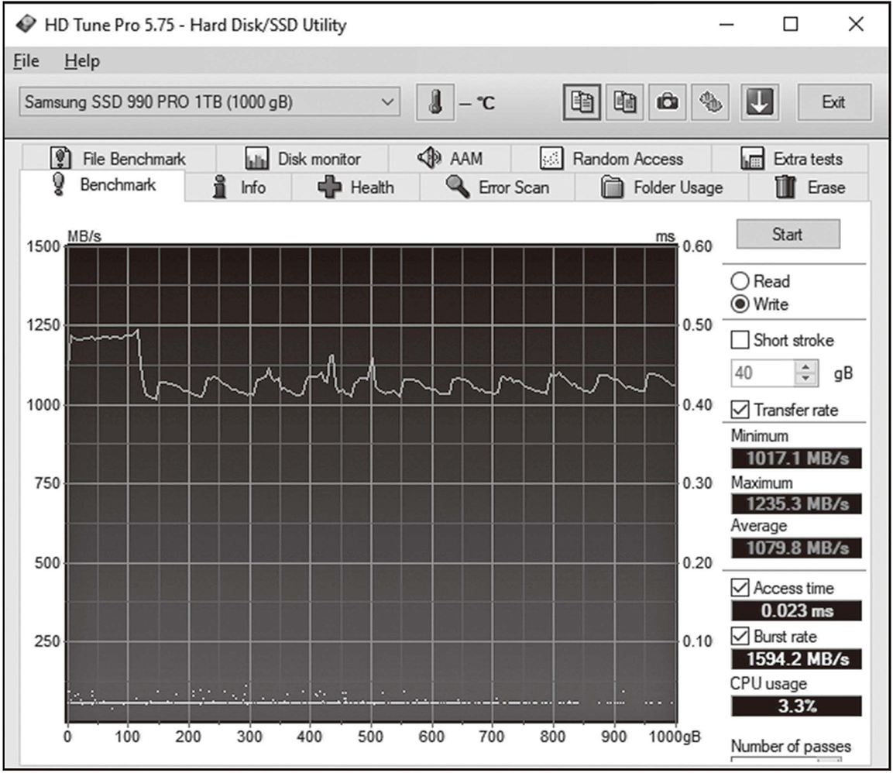Switch to the Folder Usage tab
The width and height of the screenshot is (893, 773).
click(x=662, y=187)
